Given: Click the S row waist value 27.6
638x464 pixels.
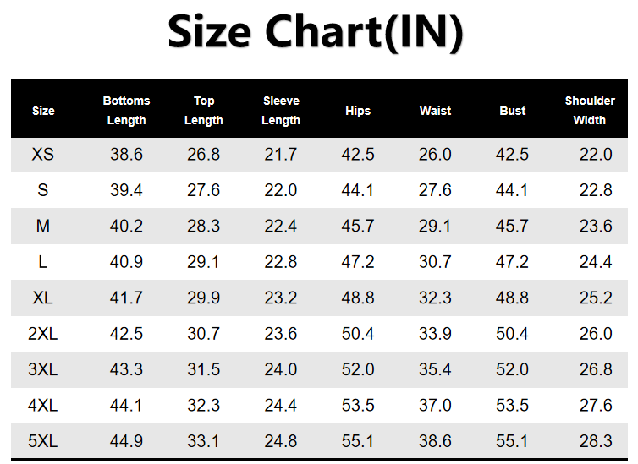Looking at the screenshot, I should [435, 190].
